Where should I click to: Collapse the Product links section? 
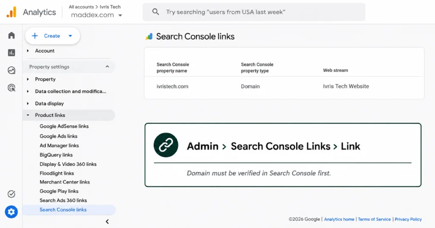pos(69,115)
